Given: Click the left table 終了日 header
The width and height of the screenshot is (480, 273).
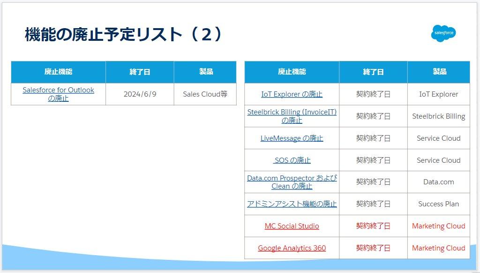Looking at the screenshot, I should click(140, 72).
